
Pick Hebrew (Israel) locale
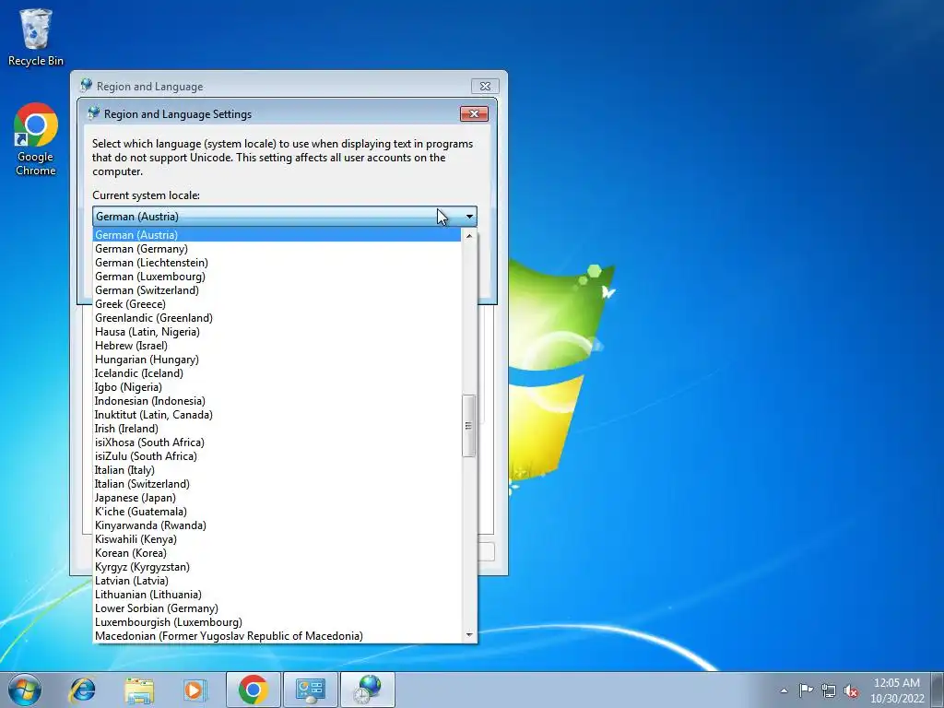277,346
